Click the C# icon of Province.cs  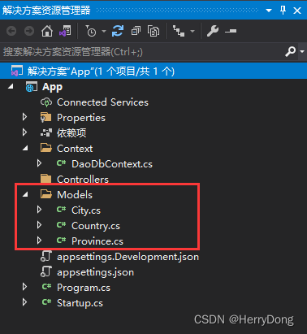pos(61,240)
